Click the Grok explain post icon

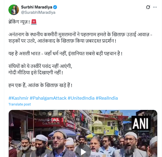(x=148, y=7)
